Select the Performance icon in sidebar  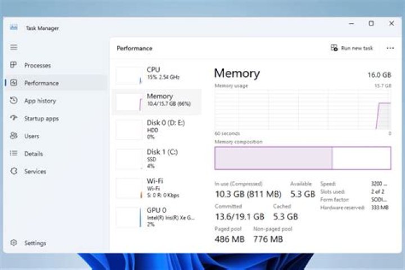click(13, 83)
